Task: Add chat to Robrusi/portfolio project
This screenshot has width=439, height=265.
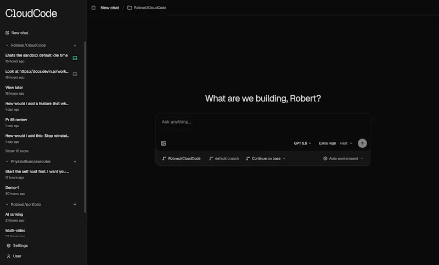Action: (75, 204)
